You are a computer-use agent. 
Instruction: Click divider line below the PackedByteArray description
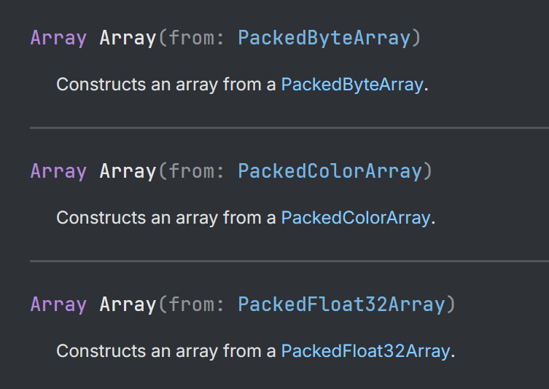289,127
